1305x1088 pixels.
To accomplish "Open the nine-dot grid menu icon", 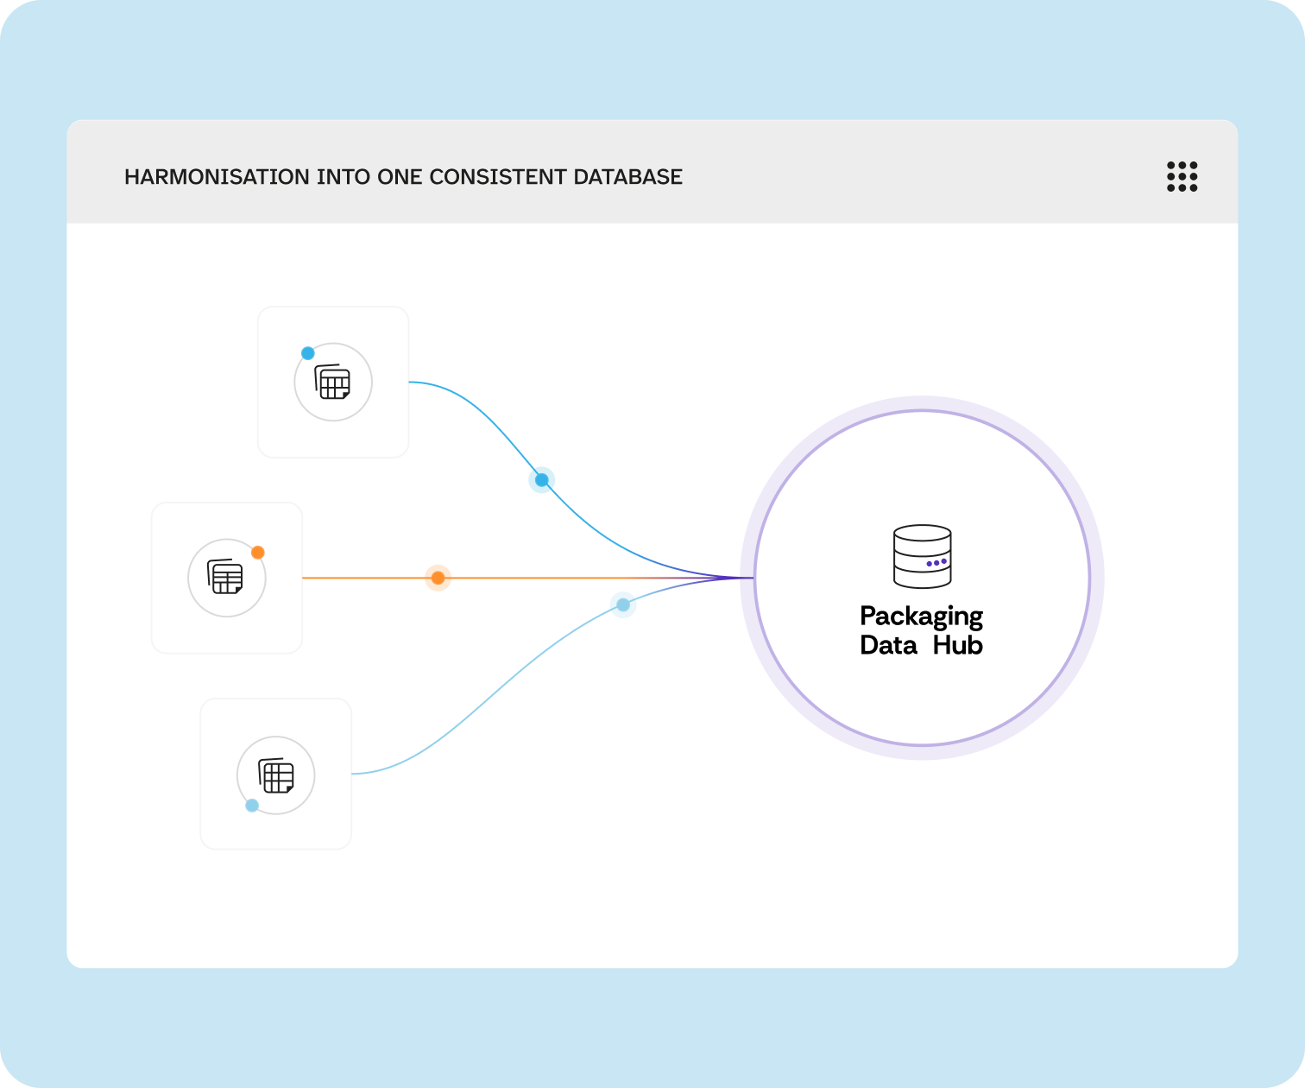I will point(1182,176).
